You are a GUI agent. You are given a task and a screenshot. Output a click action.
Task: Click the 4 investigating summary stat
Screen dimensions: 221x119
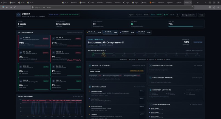[x=63, y=24]
